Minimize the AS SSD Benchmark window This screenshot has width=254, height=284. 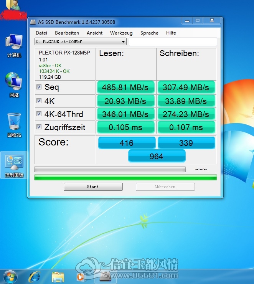click(187, 21)
